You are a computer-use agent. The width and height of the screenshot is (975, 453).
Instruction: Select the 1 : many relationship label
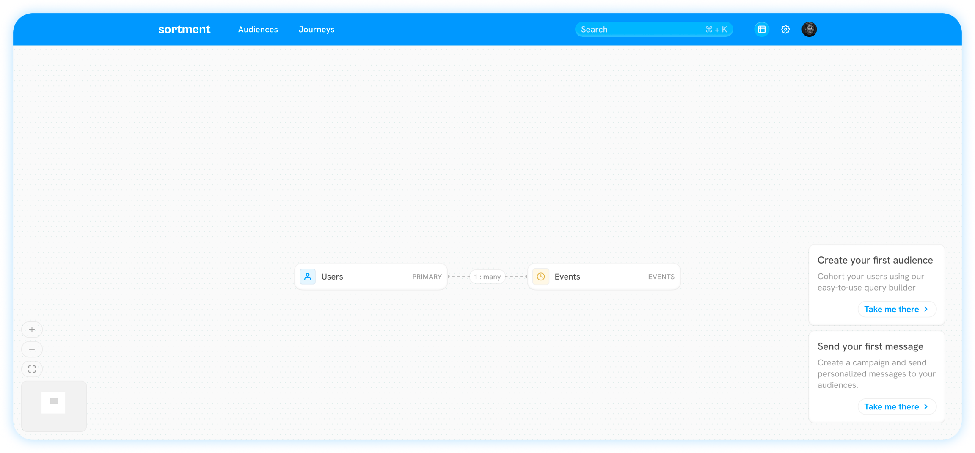pyautogui.click(x=487, y=277)
